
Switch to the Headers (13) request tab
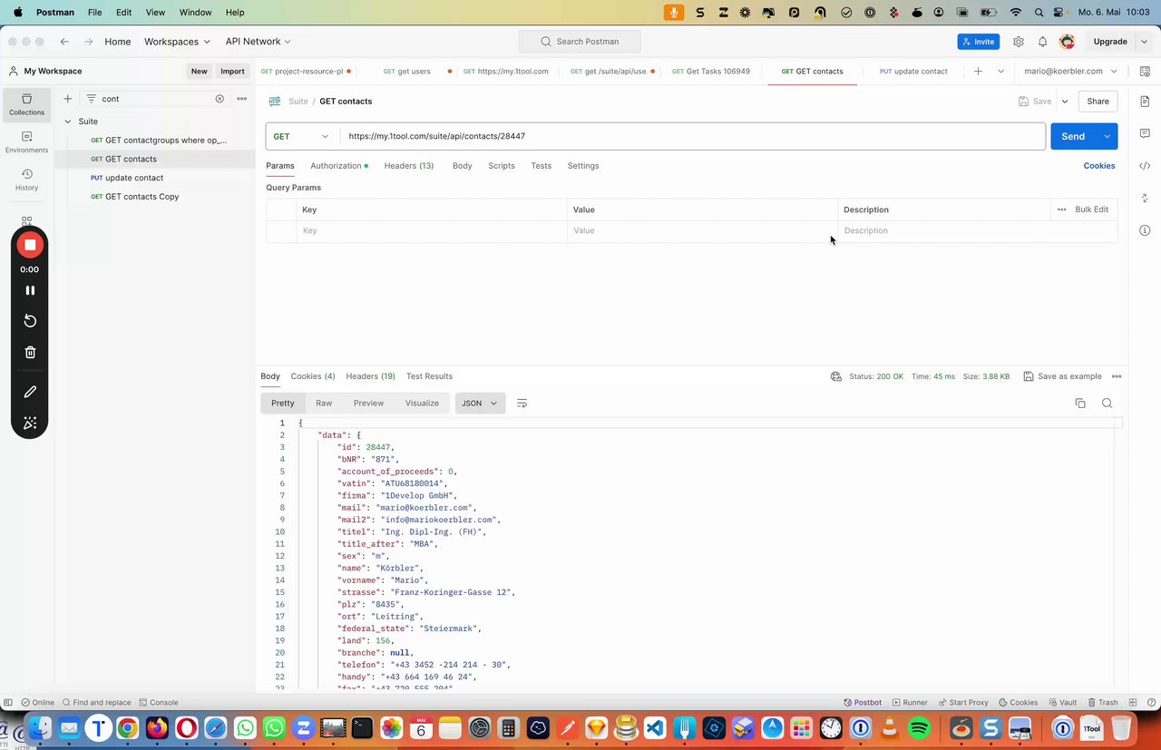tap(409, 166)
